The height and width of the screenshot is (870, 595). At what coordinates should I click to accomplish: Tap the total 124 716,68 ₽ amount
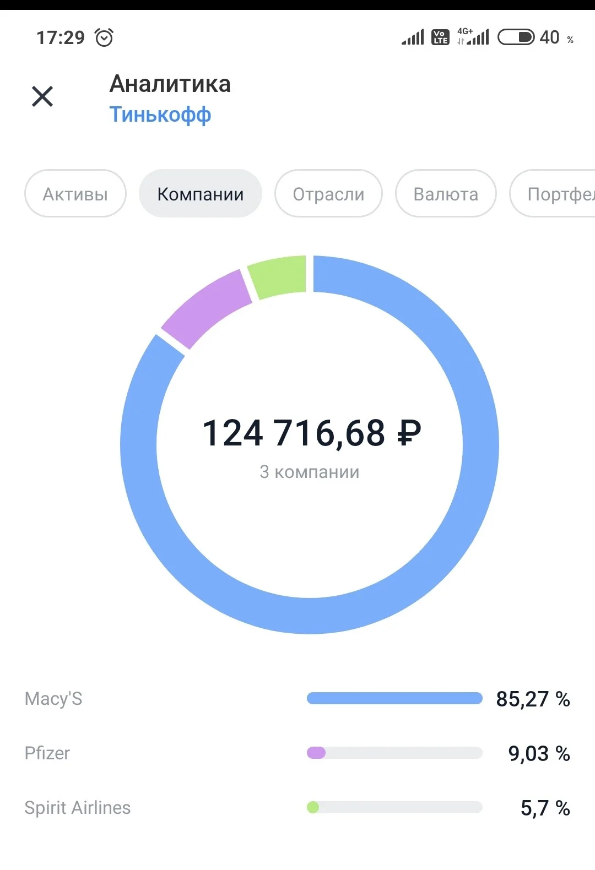[x=312, y=433]
